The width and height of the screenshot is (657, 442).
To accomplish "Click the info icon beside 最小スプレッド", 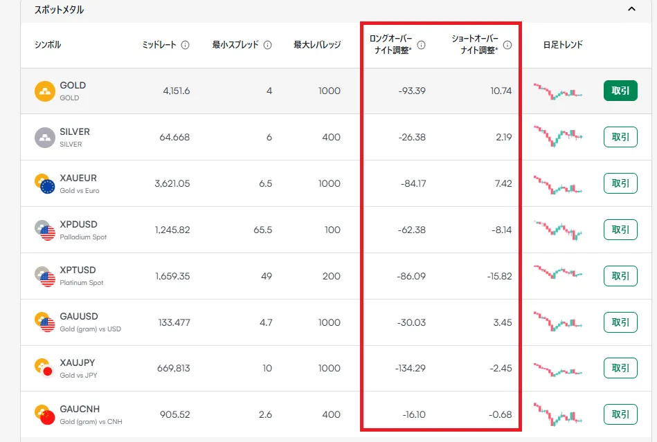I will tap(268, 45).
